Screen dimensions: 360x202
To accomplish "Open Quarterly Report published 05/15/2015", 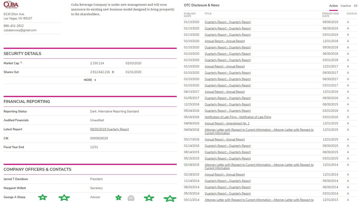I will pyautogui.click(x=228, y=158).
